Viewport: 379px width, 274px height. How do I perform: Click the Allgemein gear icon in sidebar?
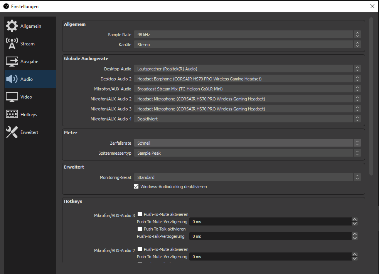12,26
